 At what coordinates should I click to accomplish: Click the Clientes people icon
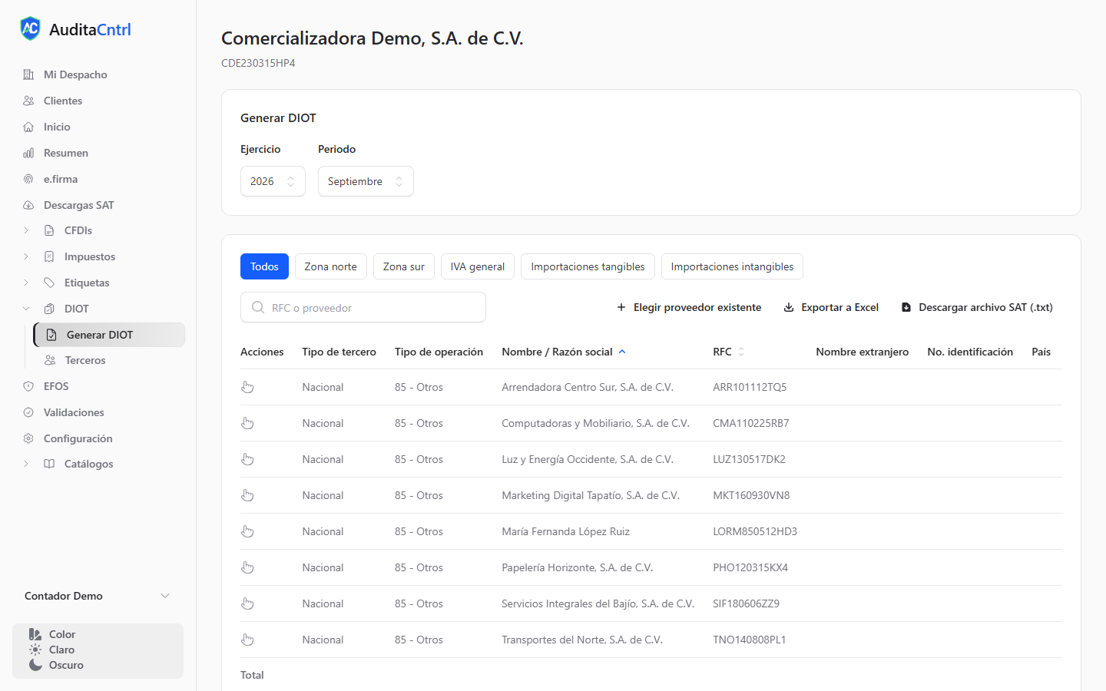coord(28,101)
